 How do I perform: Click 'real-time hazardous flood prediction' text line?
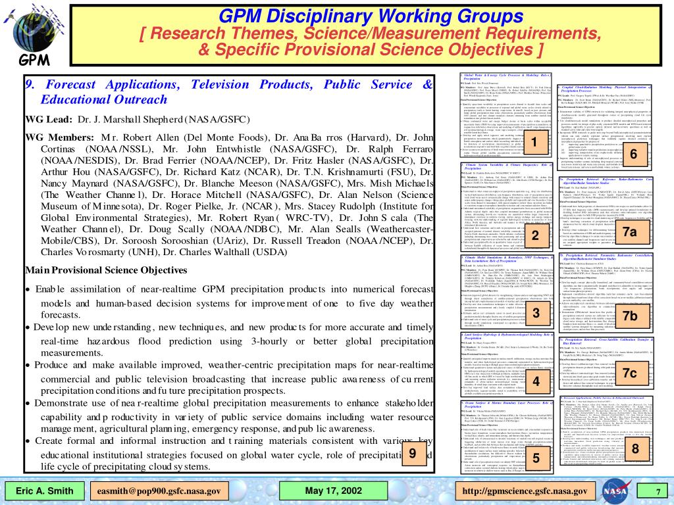237,341
